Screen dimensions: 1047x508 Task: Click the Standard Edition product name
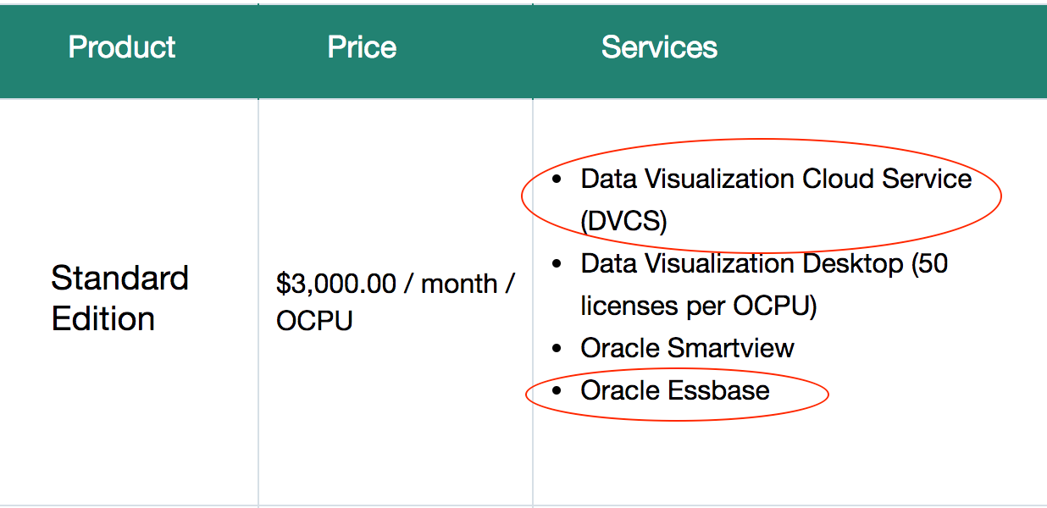click(x=119, y=298)
